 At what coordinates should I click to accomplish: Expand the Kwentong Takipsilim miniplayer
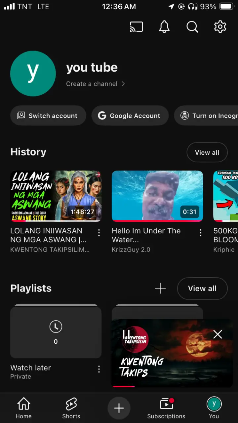coord(172,353)
